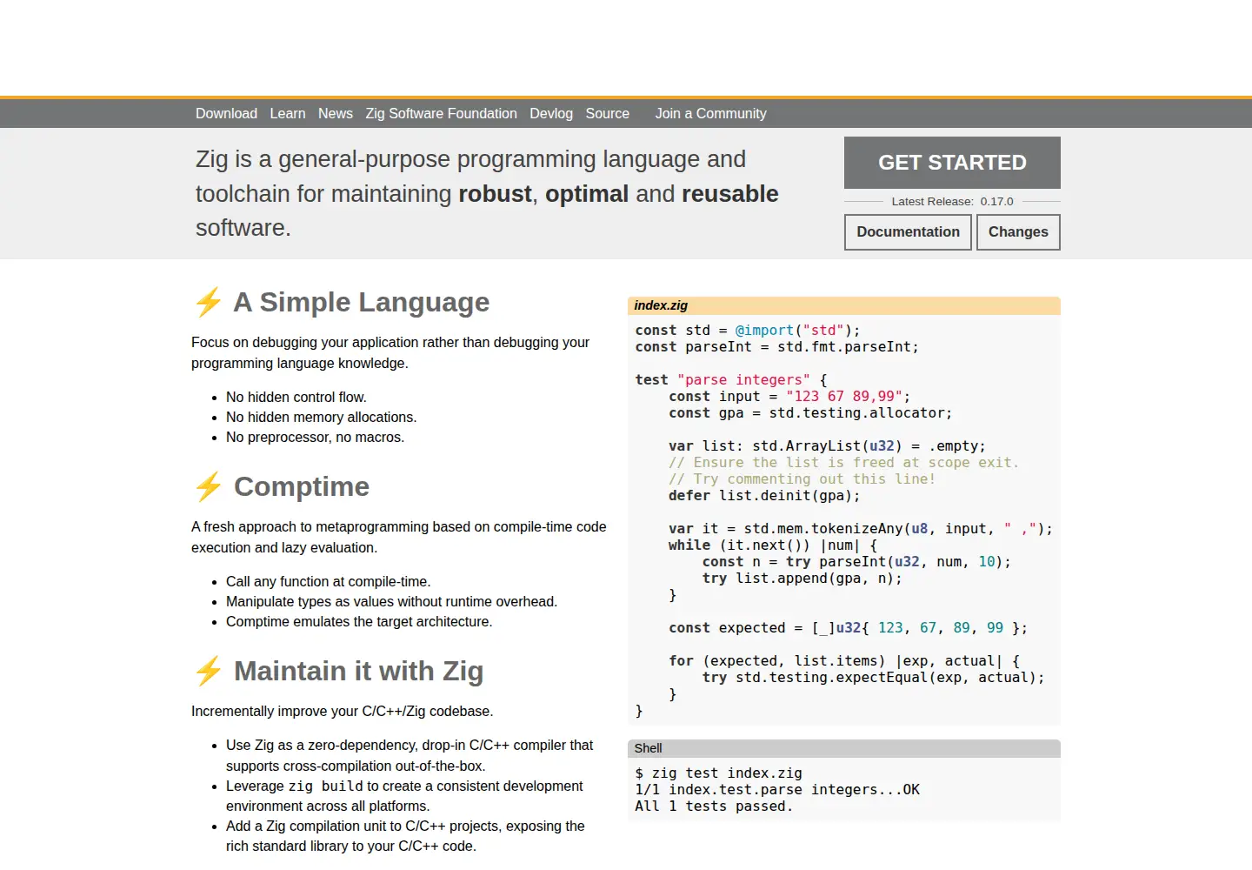Visit Zig Software Foundation link
This screenshot has width=1252, height=870.
tap(441, 113)
